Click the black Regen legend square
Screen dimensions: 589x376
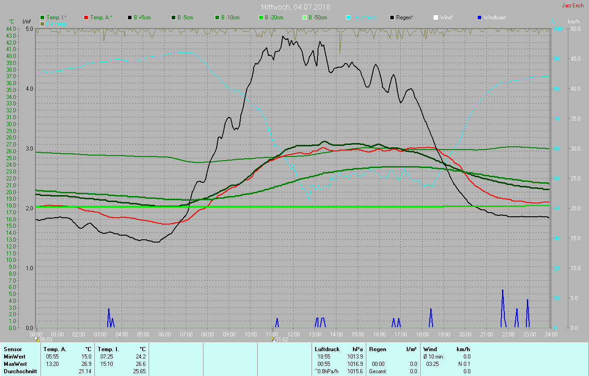[x=392, y=17]
